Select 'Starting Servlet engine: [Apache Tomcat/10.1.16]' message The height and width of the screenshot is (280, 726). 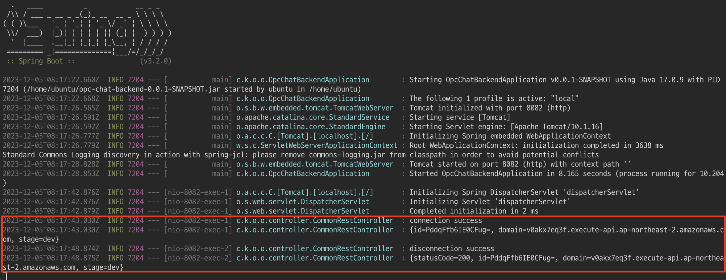(x=506, y=127)
